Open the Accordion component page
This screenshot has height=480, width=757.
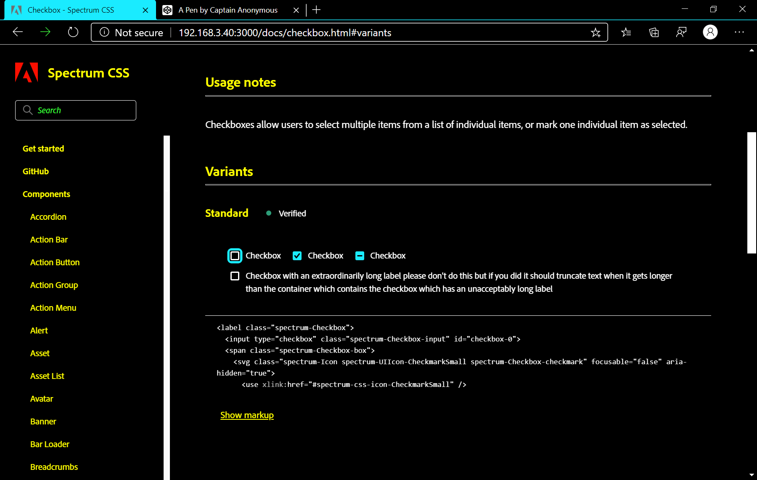coord(48,217)
